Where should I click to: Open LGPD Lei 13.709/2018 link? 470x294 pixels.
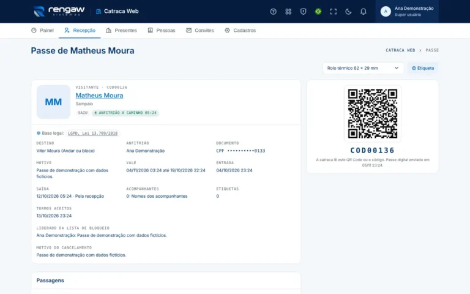pyautogui.click(x=92, y=133)
